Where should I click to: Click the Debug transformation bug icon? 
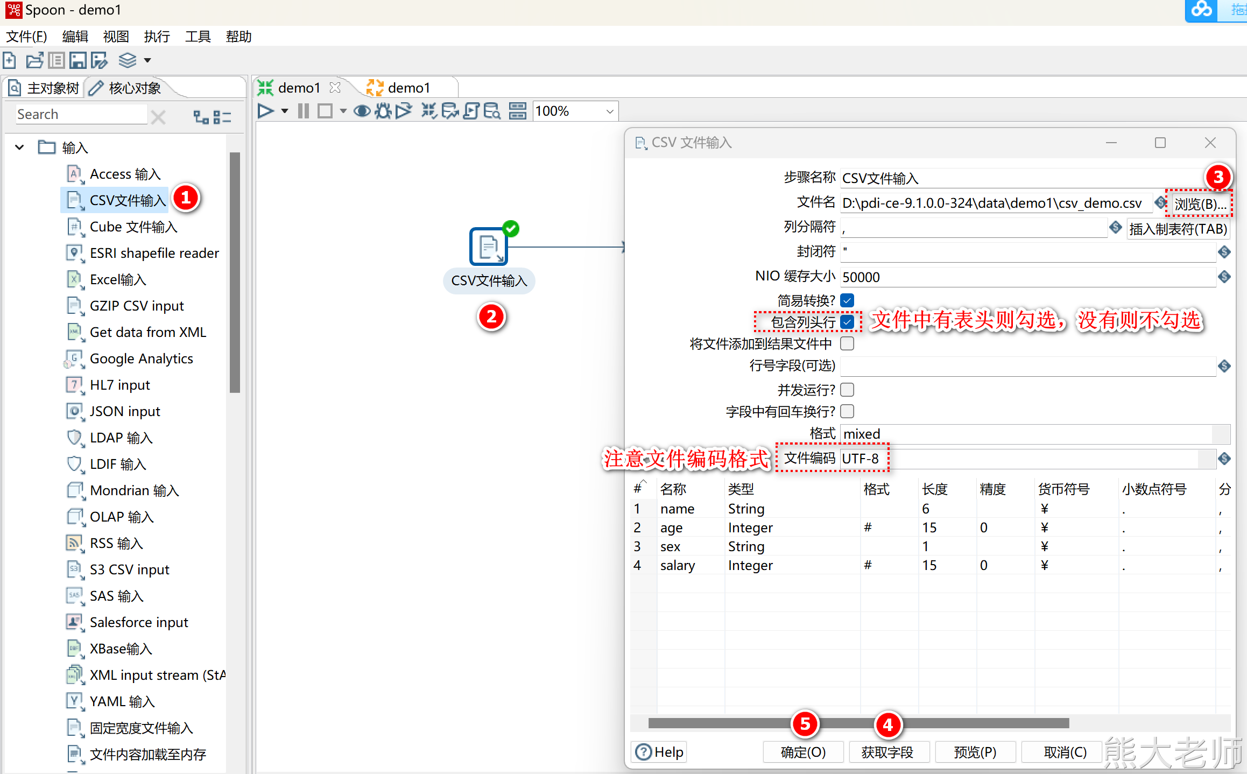383,111
